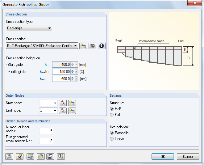Increase hm value with up spinner
The height and width of the screenshot is (165, 204).
[x=73, y=78]
